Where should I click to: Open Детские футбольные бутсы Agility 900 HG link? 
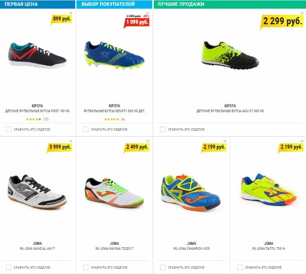tap(230, 111)
